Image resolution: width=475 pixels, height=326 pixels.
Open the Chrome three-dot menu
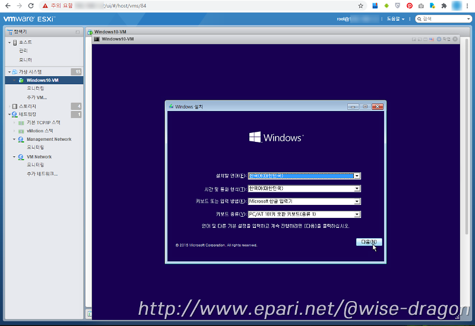[x=468, y=6]
